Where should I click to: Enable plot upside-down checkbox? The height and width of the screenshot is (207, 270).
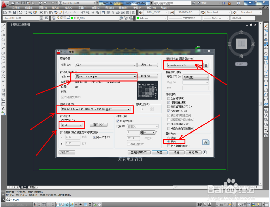pos(168,146)
